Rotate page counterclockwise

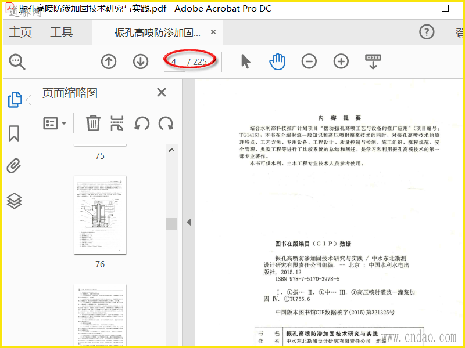pyautogui.click(x=141, y=124)
